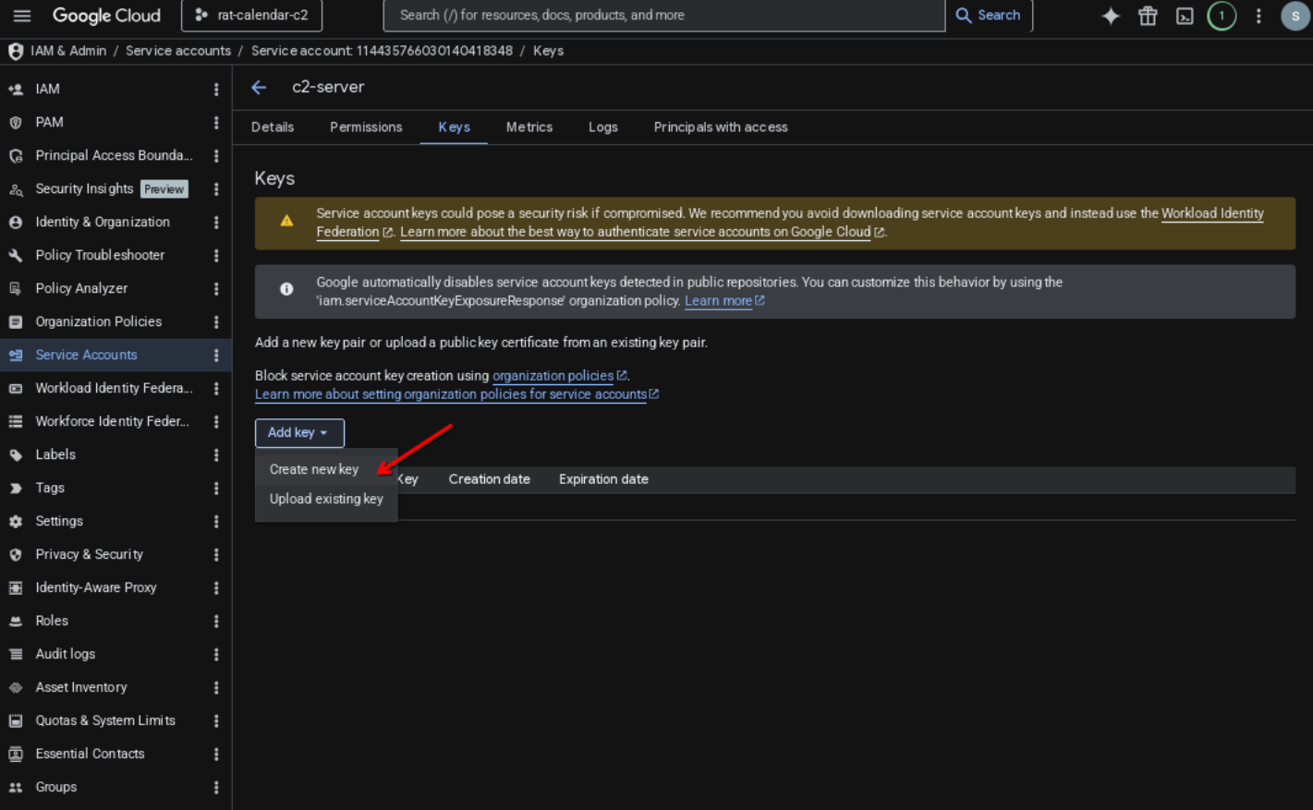Click IAM & Admin breadcrumb
Viewport: 1313px width, 810px height.
click(x=68, y=51)
